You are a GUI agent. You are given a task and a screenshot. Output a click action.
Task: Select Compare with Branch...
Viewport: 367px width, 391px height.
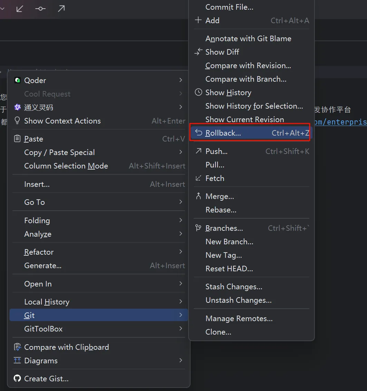pos(252,79)
